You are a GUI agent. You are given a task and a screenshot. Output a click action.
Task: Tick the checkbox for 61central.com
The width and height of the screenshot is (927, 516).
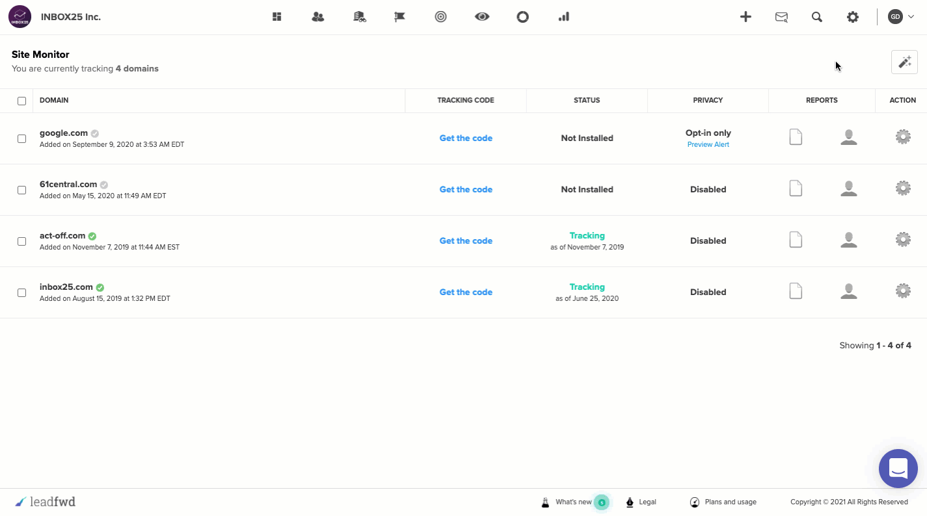21,190
